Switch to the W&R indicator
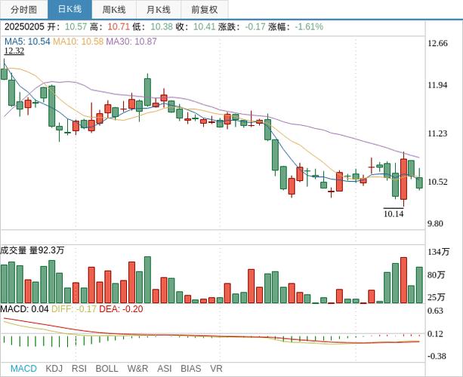This screenshot has width=463, height=377. [137, 369]
